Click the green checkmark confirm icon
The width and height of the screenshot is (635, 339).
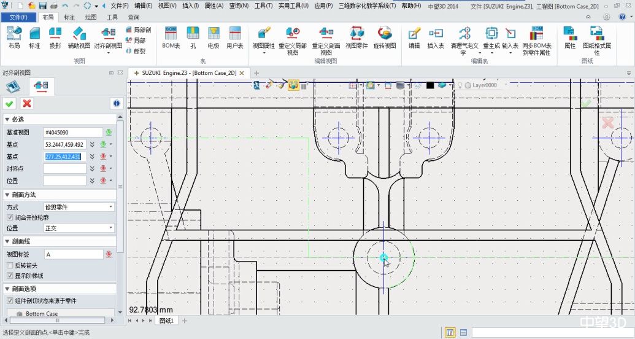[x=10, y=103]
